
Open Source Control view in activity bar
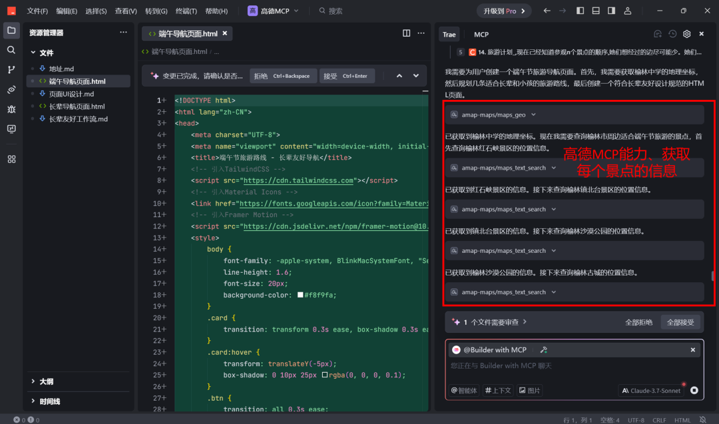click(x=11, y=70)
